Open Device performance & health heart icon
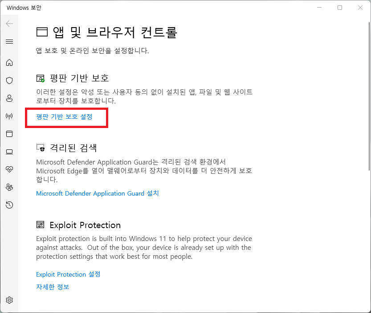 [9, 169]
